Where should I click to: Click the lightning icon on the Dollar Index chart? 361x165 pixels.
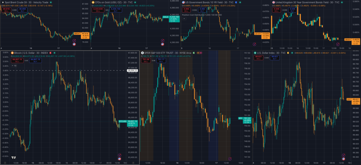343,155
